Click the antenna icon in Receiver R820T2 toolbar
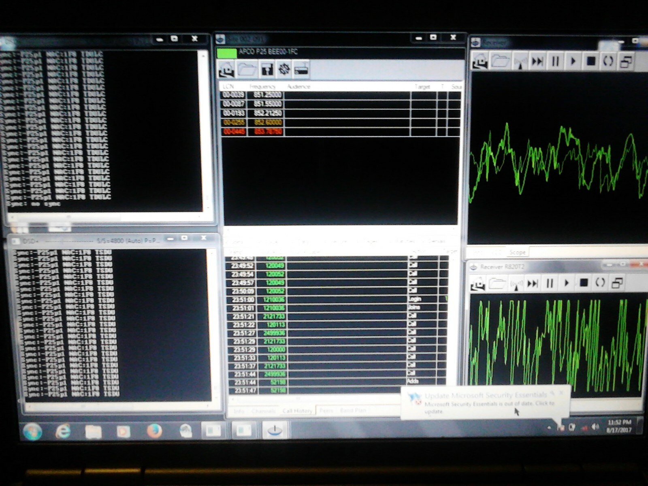The image size is (648, 486). tap(516, 284)
